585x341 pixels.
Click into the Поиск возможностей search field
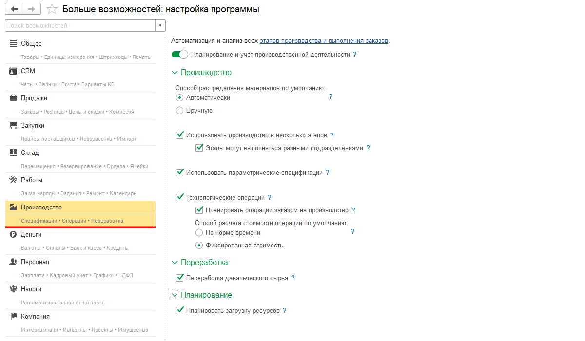(79, 25)
